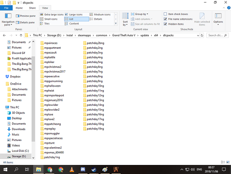The height and width of the screenshot is (174, 231).
Task: Select the mpairraces folder
Action: (x=49, y=43)
